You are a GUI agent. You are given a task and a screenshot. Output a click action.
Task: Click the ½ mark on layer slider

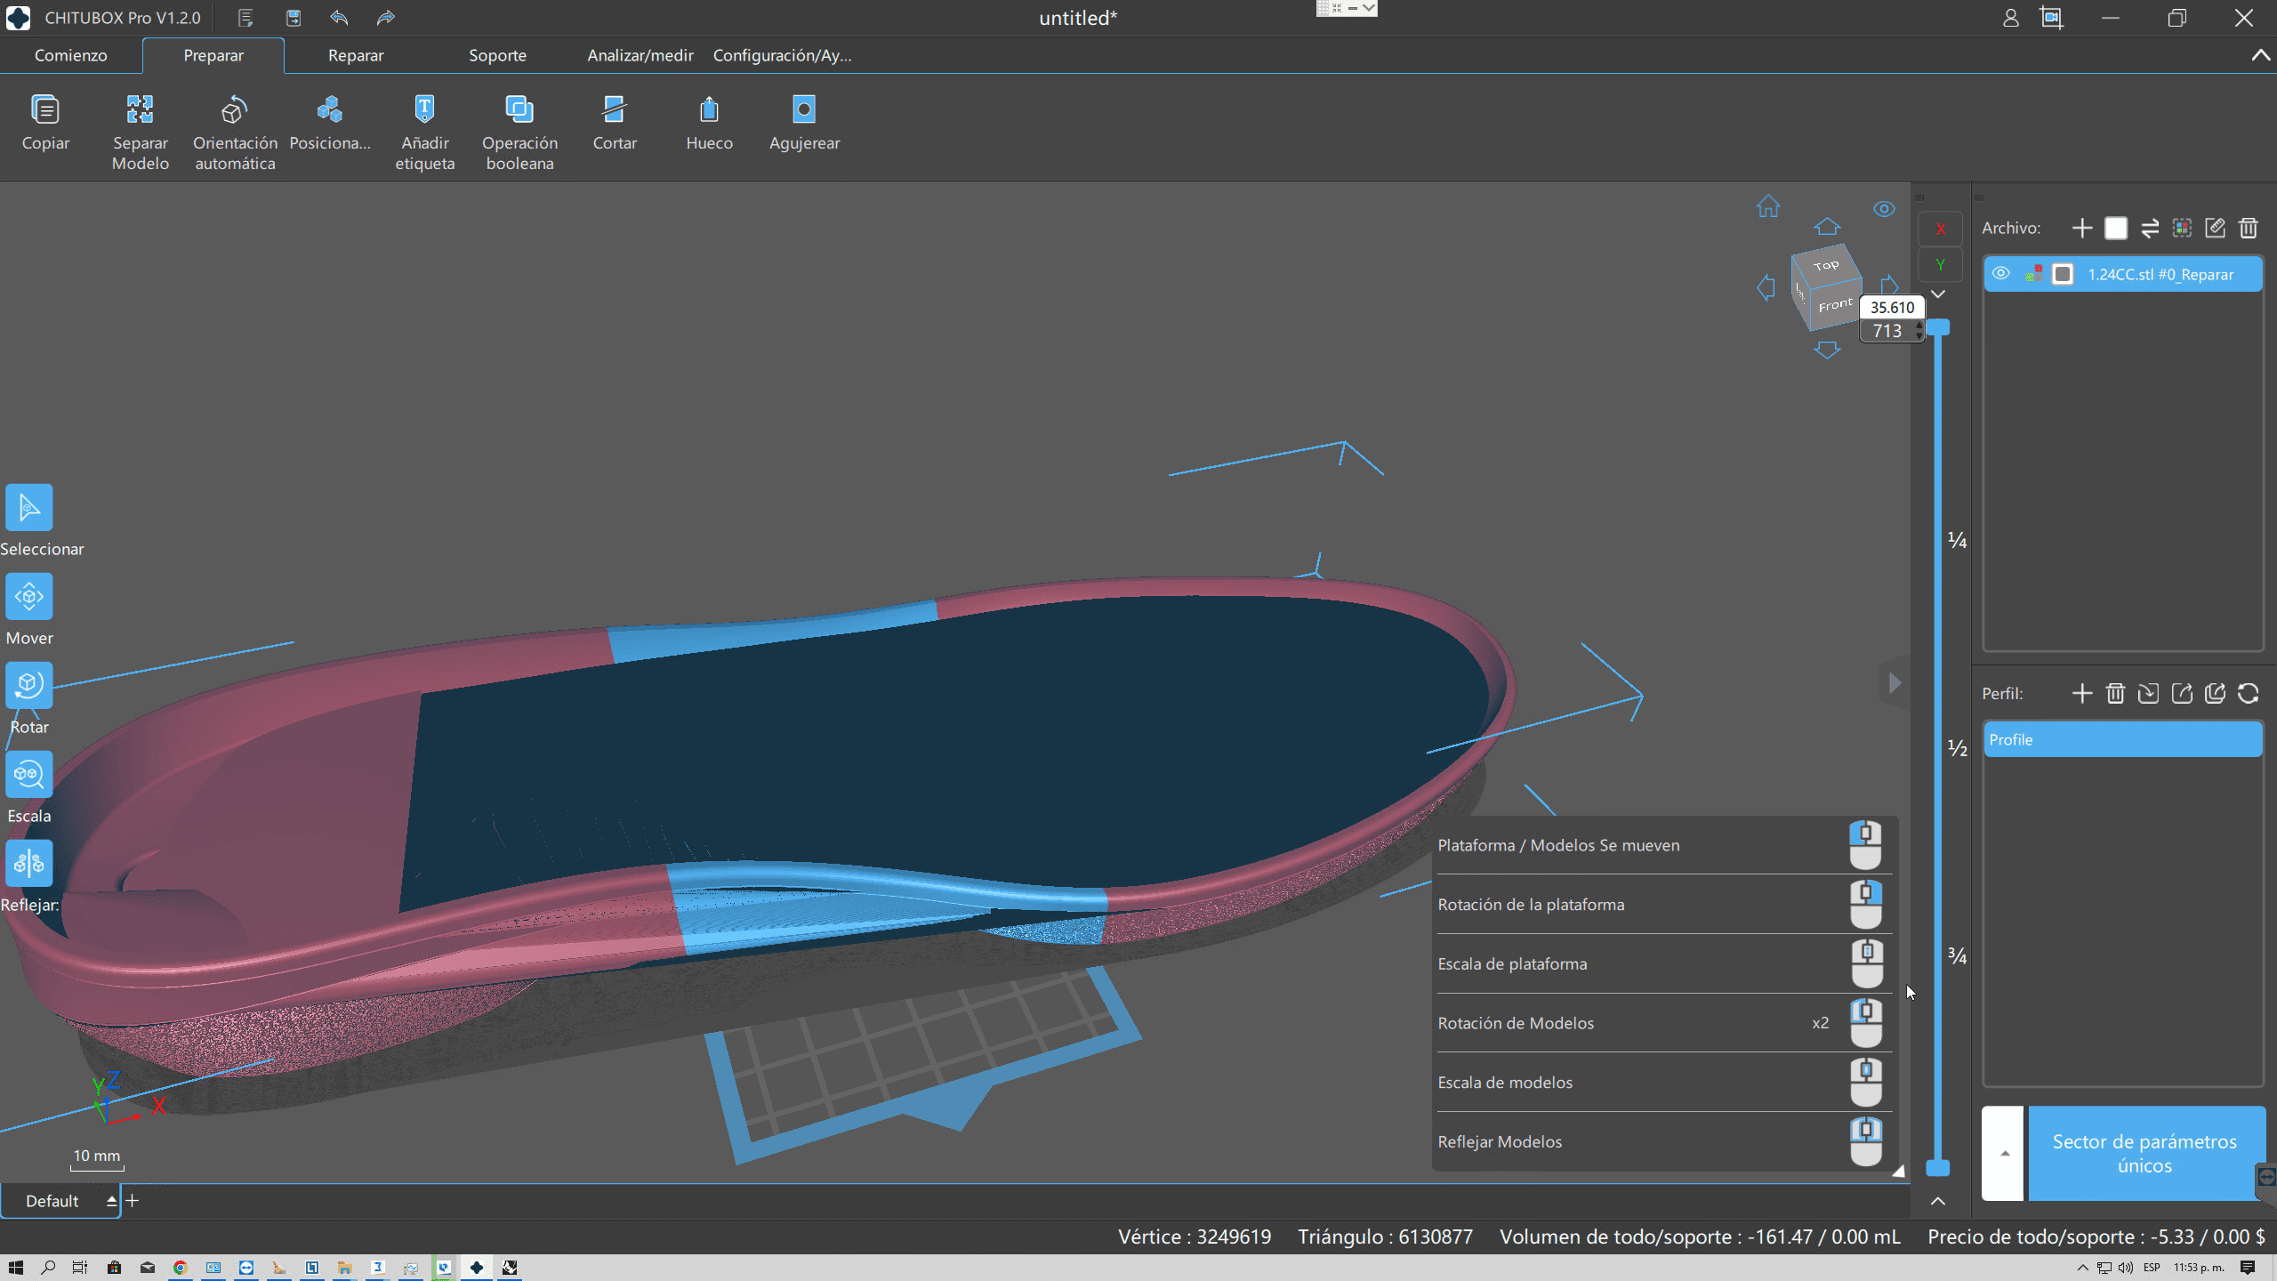pos(1957,748)
